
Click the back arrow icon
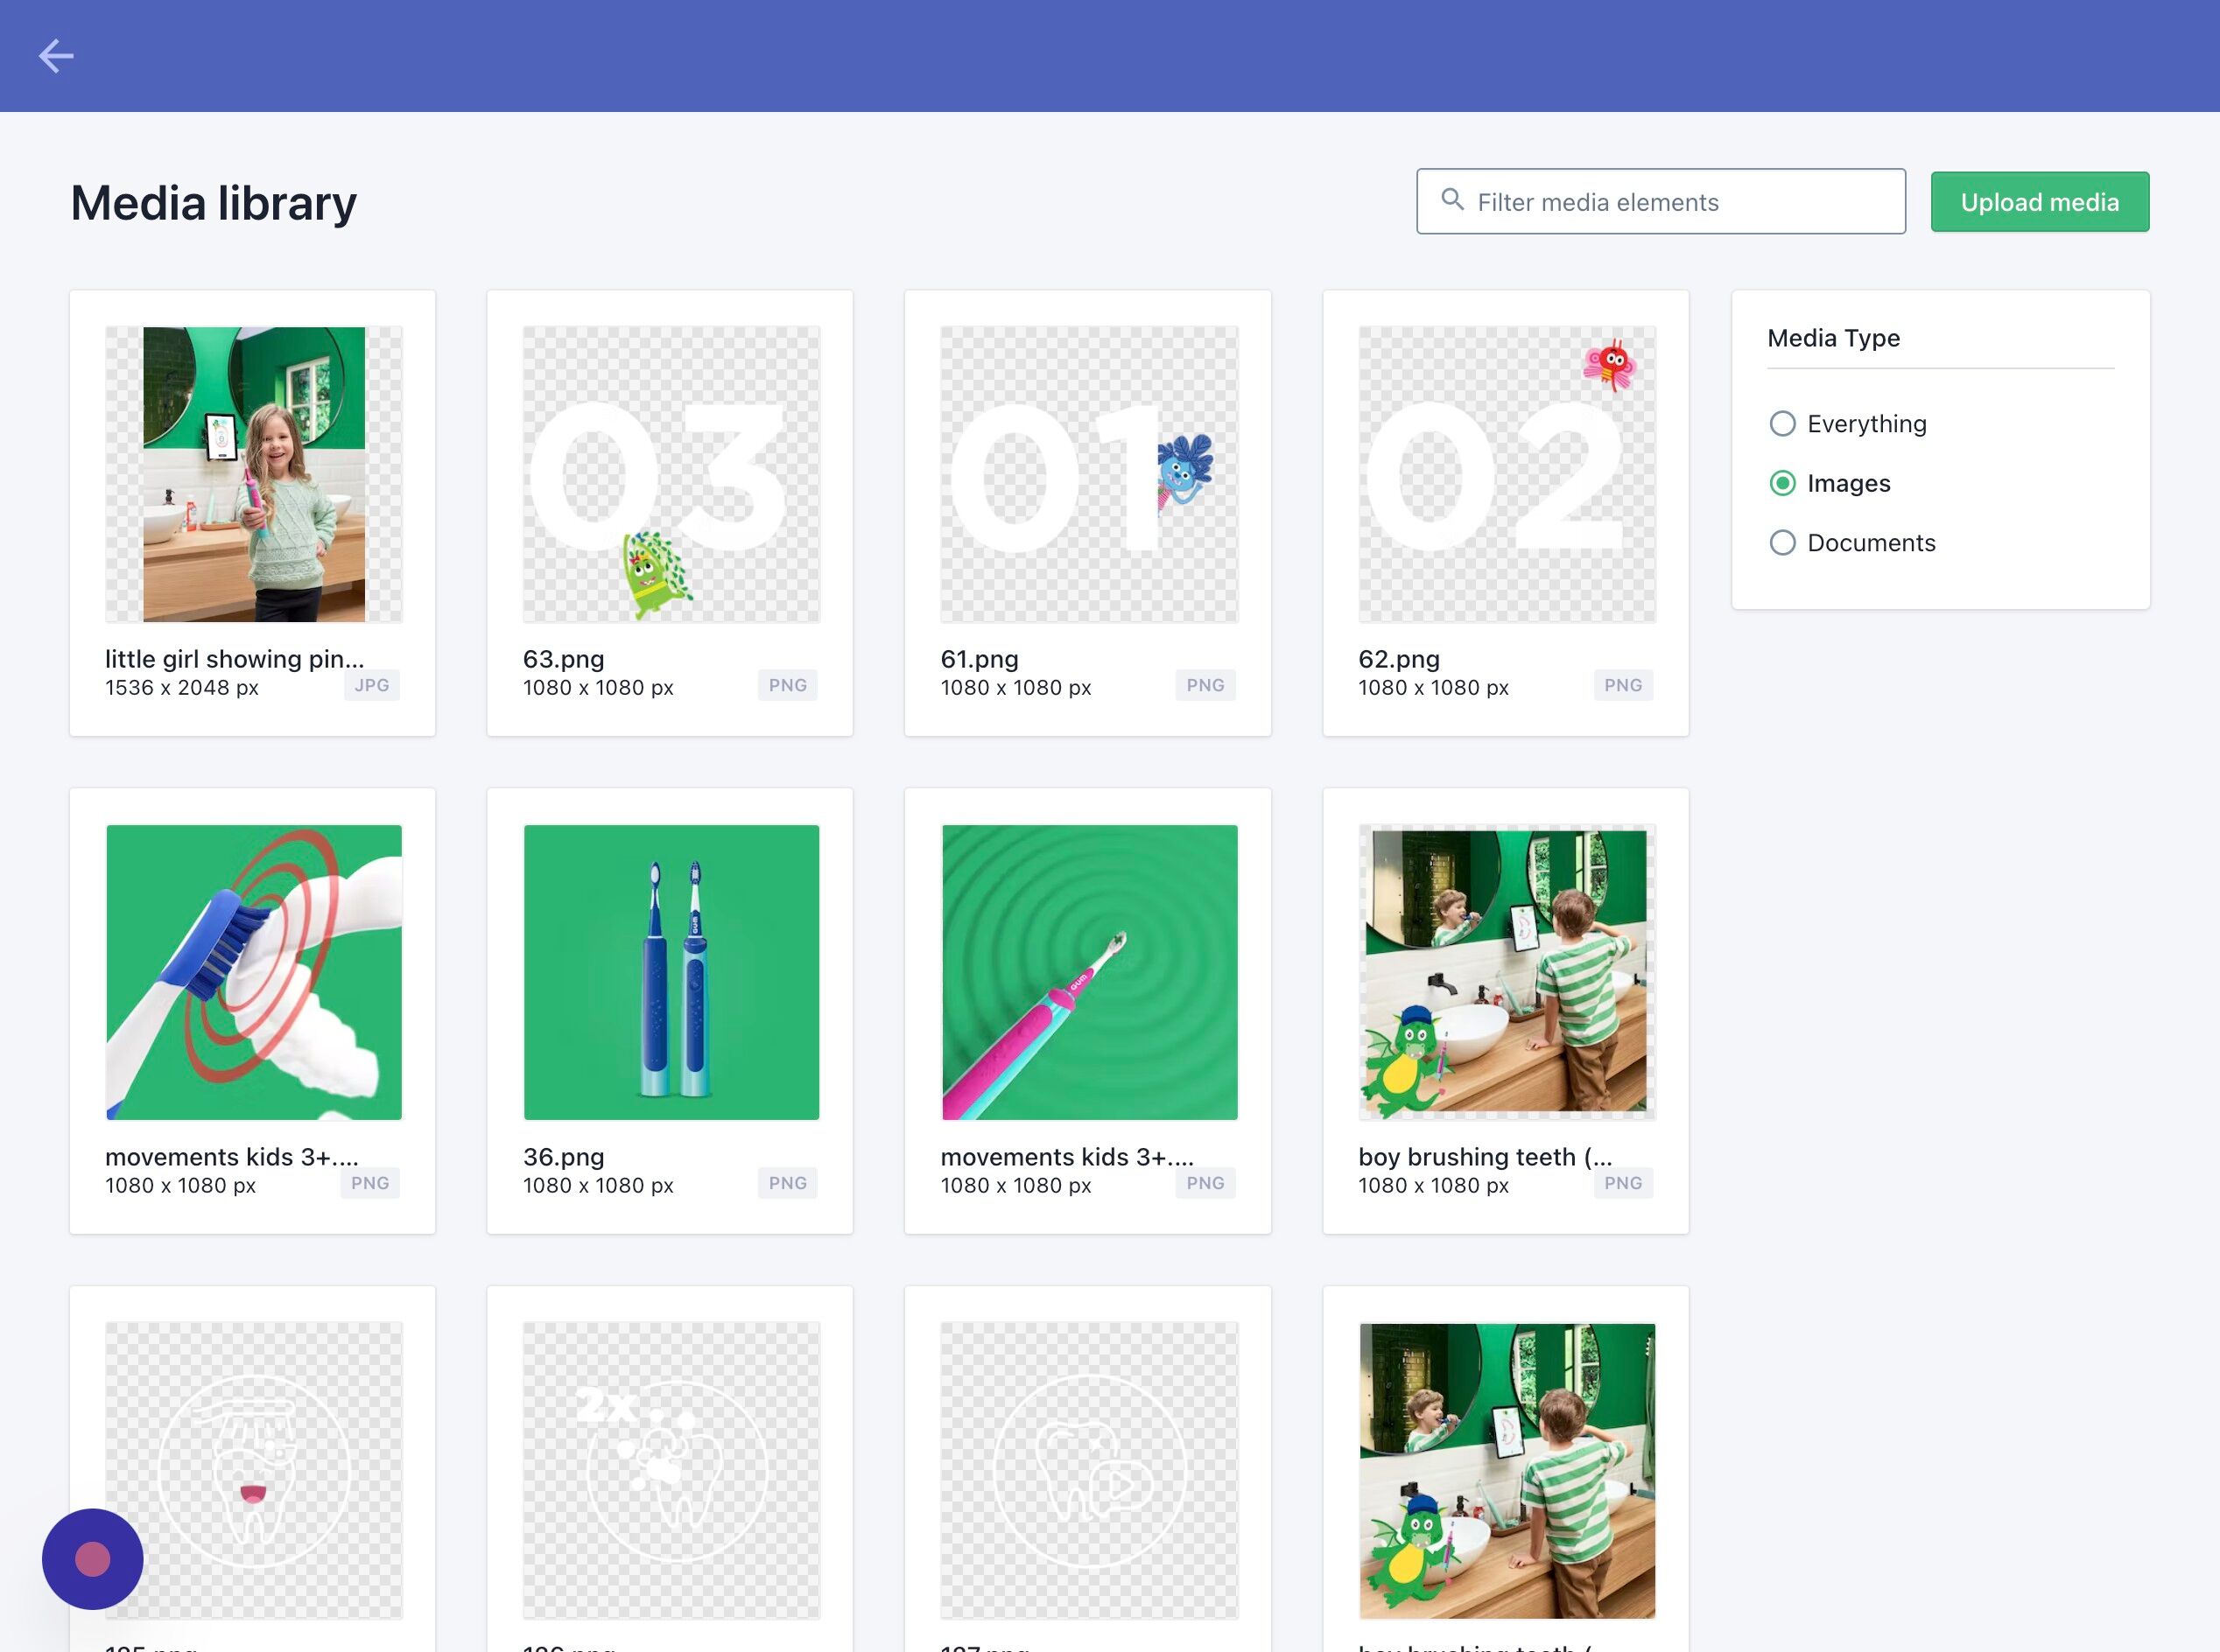56,56
